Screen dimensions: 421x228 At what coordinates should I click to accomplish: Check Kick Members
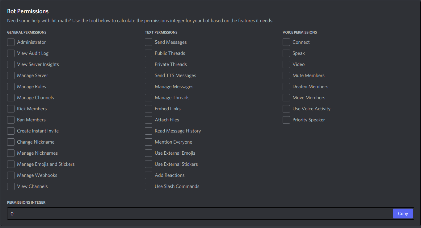(x=11, y=108)
